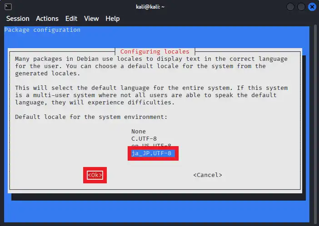The height and width of the screenshot is (226, 319).
Task: Close the terminal with the blue X button
Action: point(312,7)
